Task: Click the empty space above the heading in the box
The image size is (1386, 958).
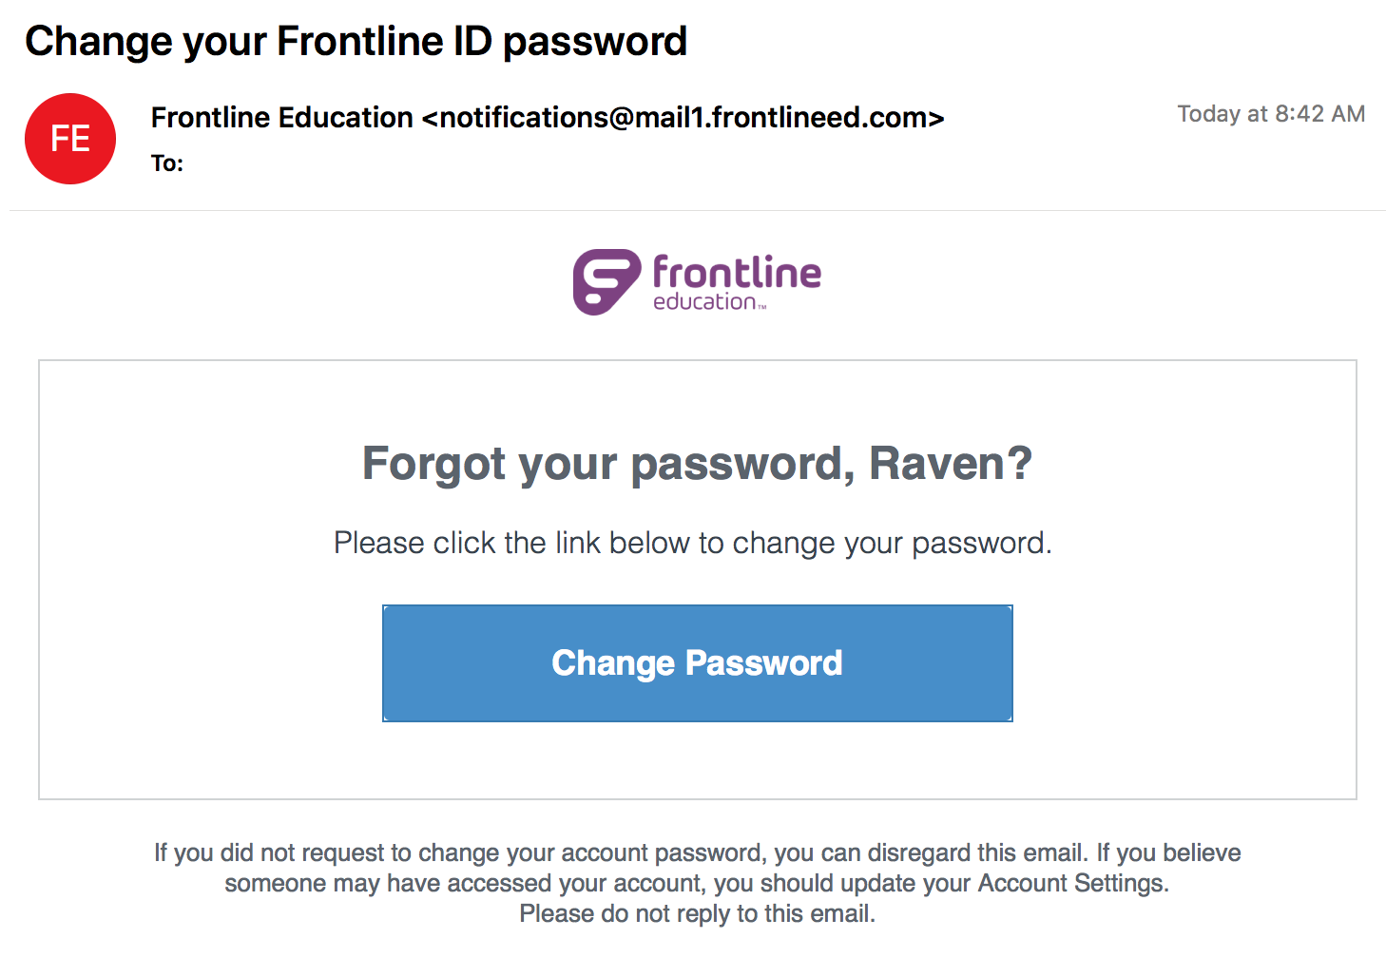Action: tap(698, 399)
